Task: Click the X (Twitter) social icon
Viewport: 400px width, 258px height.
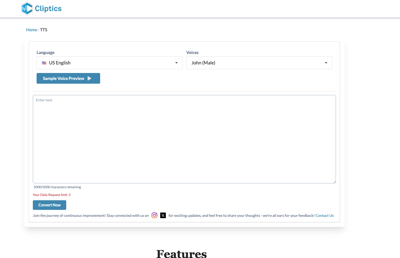Action: [x=163, y=215]
